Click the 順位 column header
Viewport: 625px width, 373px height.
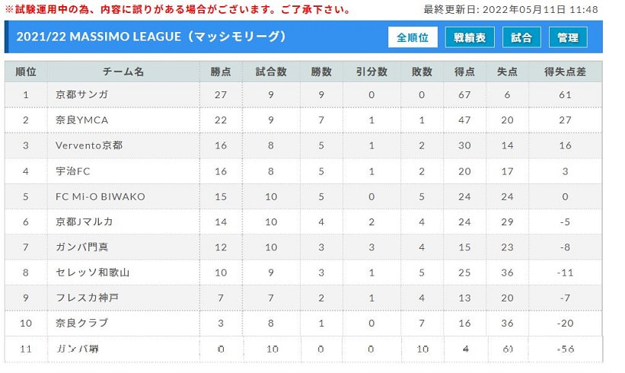(26, 72)
